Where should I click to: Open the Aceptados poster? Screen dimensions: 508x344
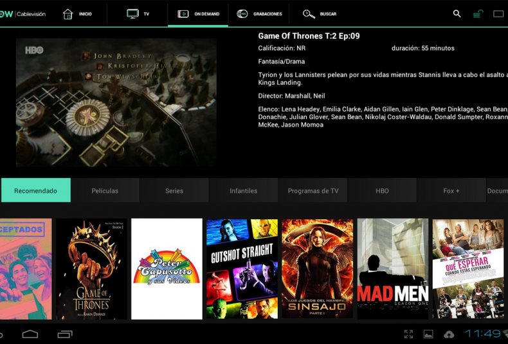click(x=26, y=269)
